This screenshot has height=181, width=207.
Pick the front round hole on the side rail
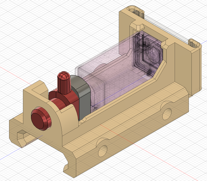(103, 151)
